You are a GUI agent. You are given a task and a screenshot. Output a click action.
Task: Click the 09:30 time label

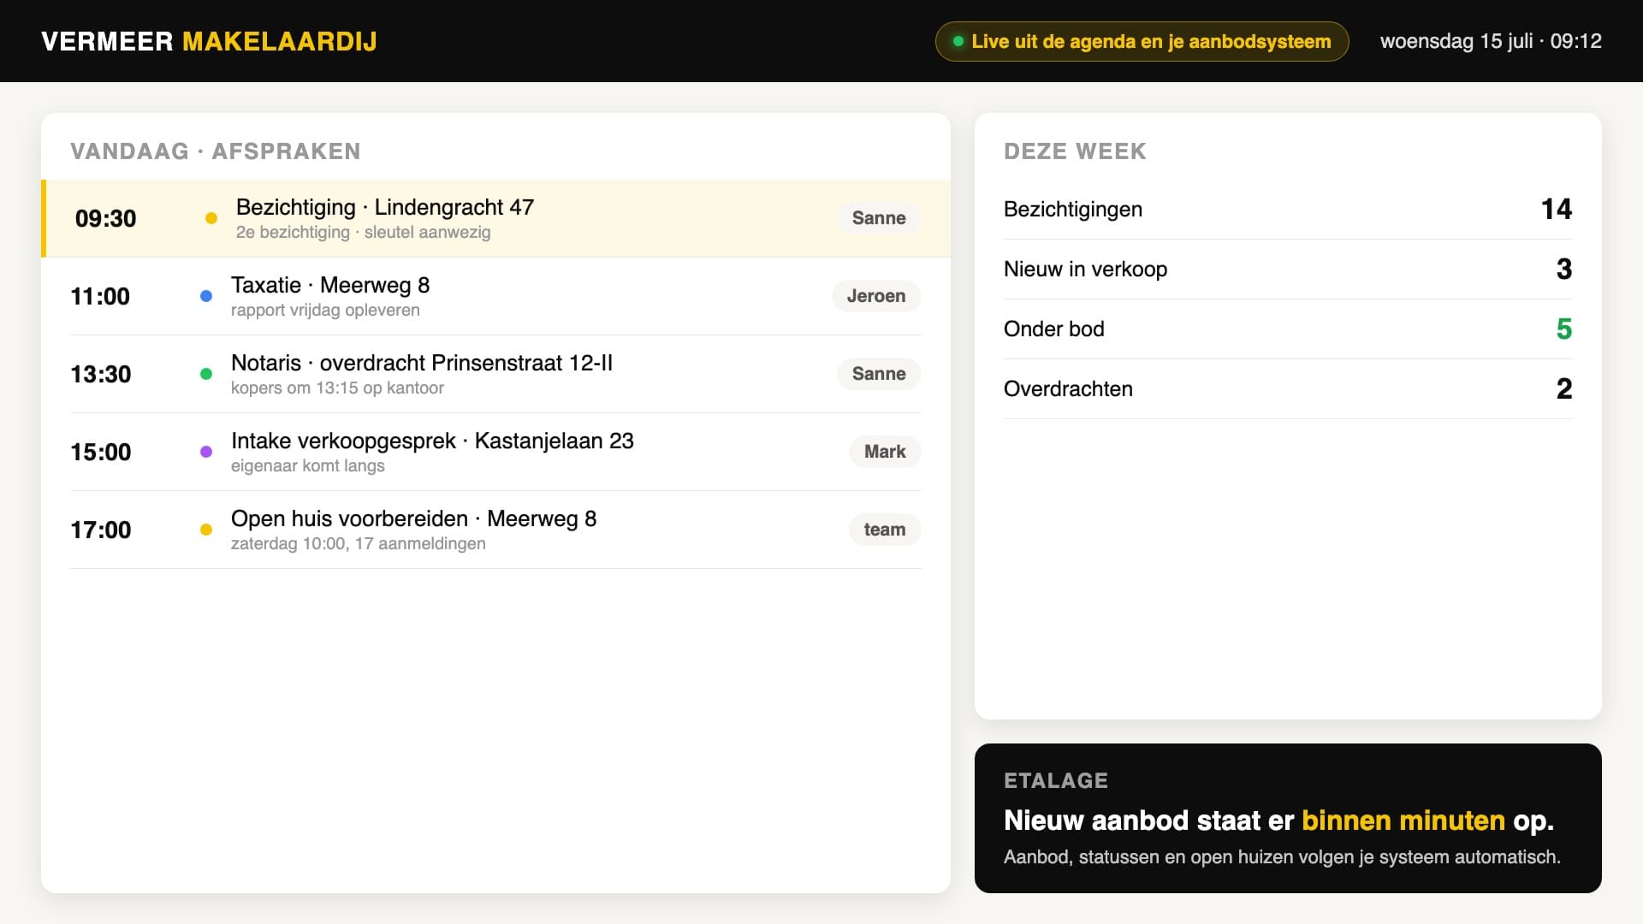(105, 218)
